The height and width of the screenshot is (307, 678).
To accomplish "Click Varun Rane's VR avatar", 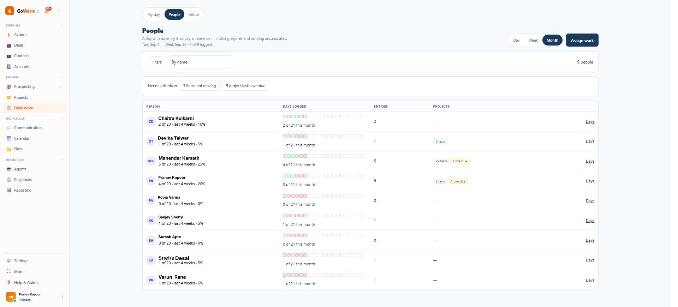I will pos(151,280).
